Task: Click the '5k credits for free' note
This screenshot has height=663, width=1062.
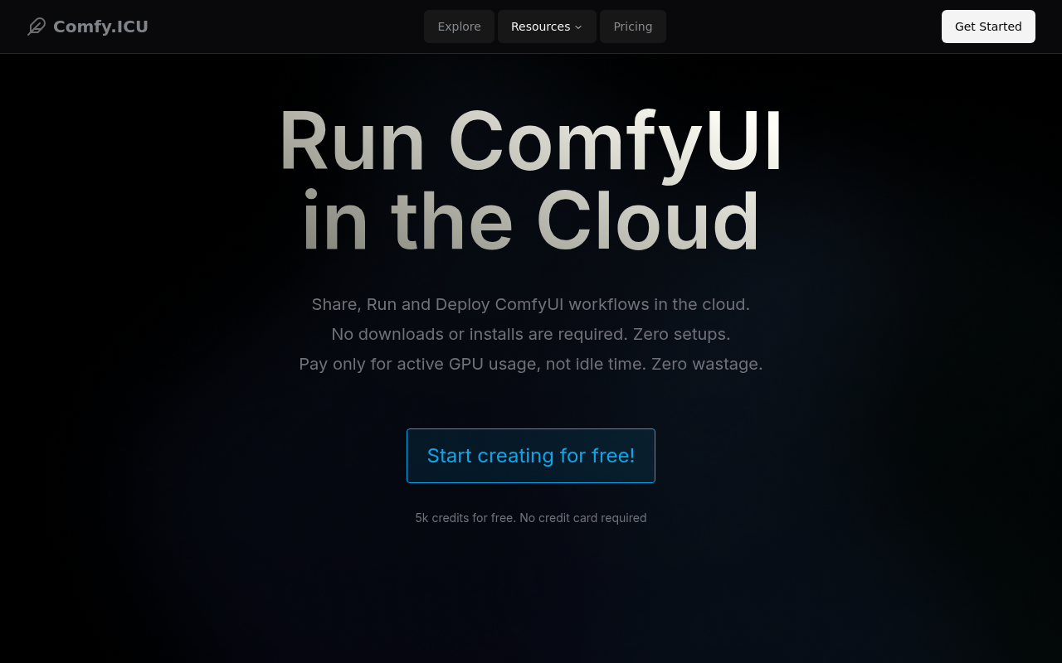Action: [x=465, y=518]
